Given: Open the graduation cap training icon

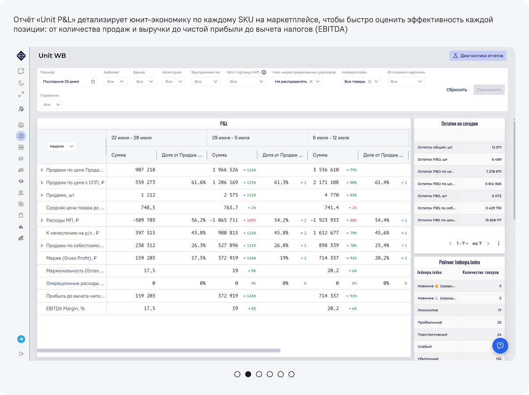Looking at the screenshot, I should click(21, 181).
